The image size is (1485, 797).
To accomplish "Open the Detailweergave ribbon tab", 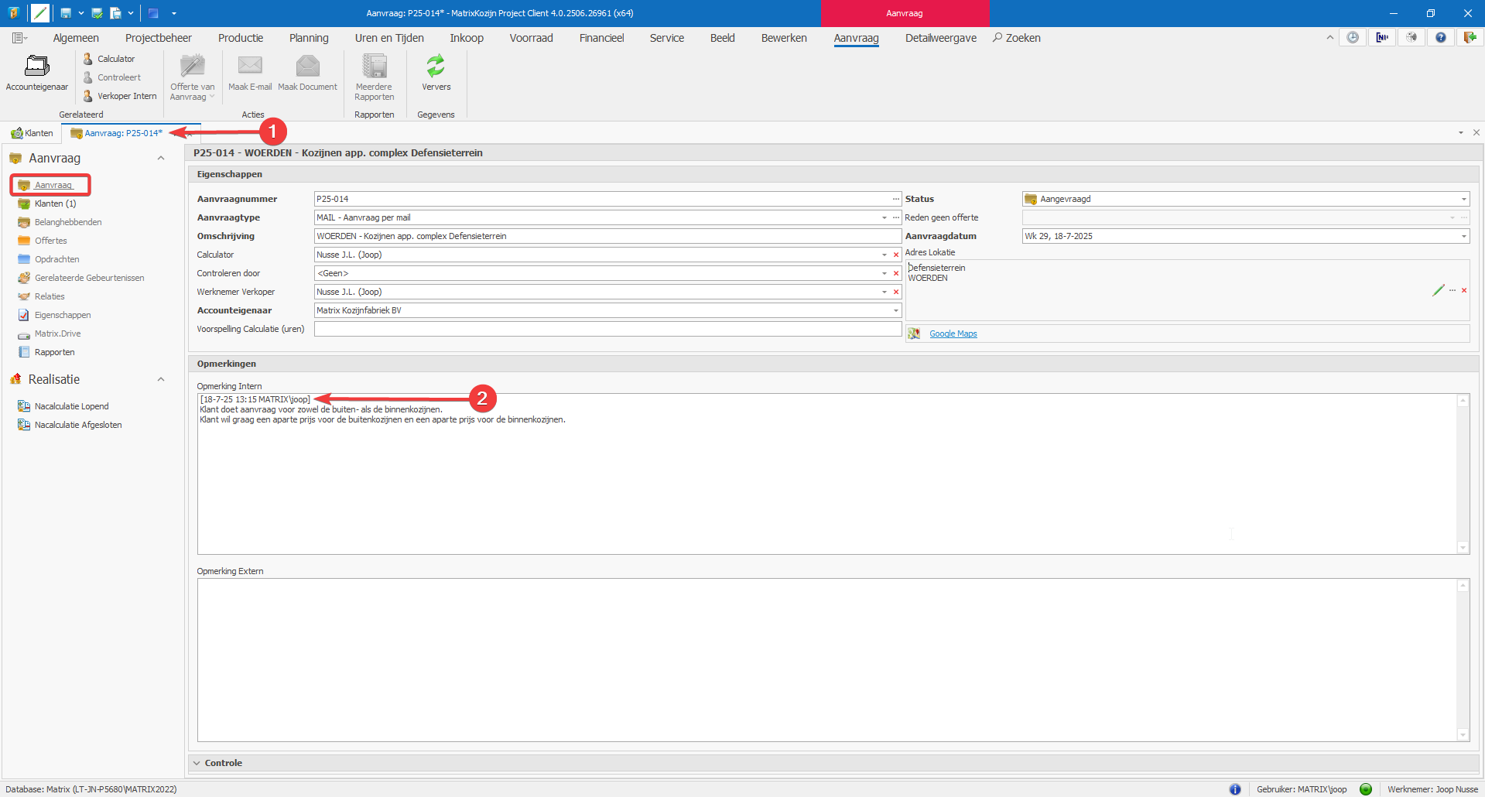I will click(940, 38).
